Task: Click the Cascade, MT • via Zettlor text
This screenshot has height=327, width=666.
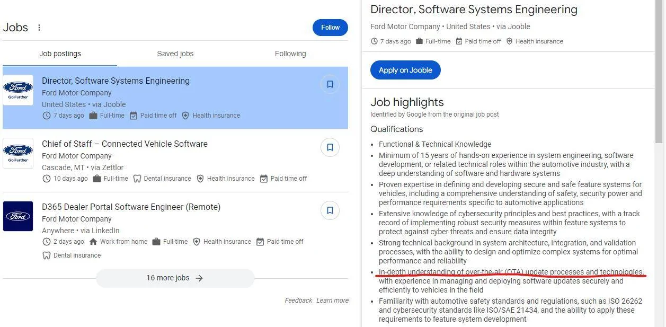Action: pos(83,167)
